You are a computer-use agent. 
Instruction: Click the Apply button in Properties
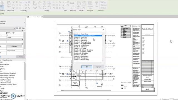[21, 57]
